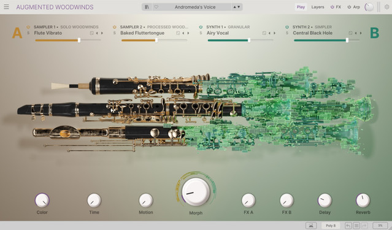Image resolution: width=392 pixels, height=230 pixels.
Task: Click the FX B knob
Action: tap(286, 200)
